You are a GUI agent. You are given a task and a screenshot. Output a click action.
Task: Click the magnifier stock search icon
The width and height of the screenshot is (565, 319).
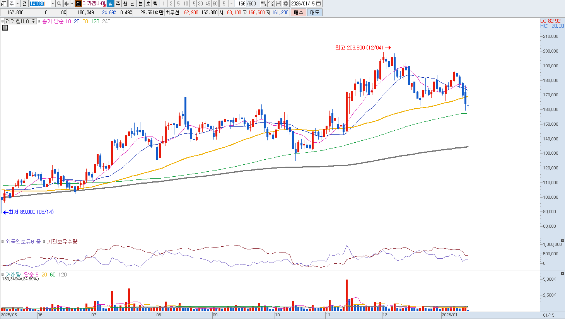[59, 3]
